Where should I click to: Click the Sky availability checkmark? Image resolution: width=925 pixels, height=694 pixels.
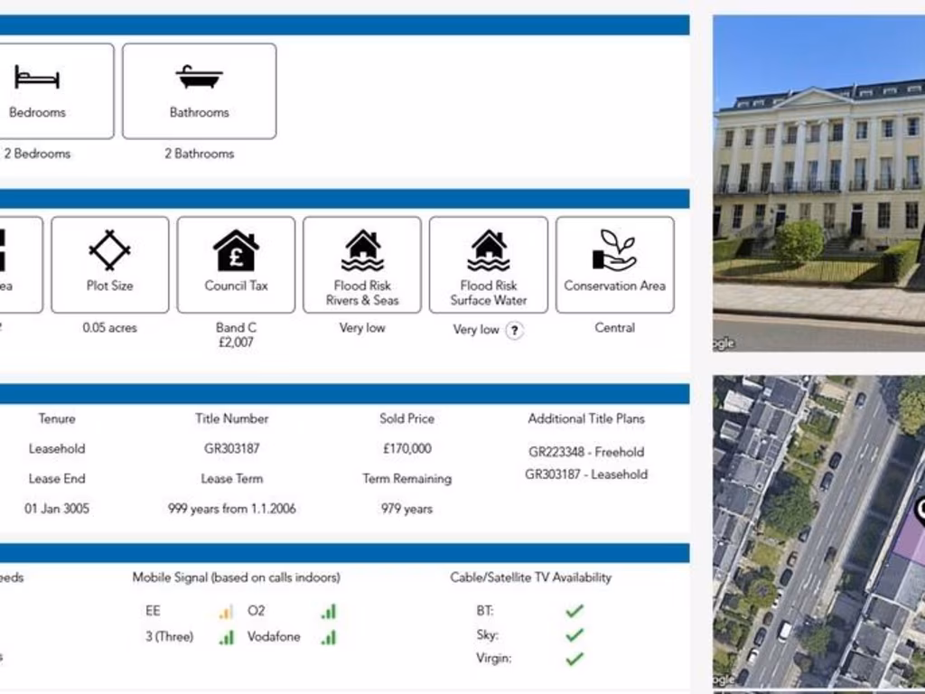pyautogui.click(x=574, y=635)
